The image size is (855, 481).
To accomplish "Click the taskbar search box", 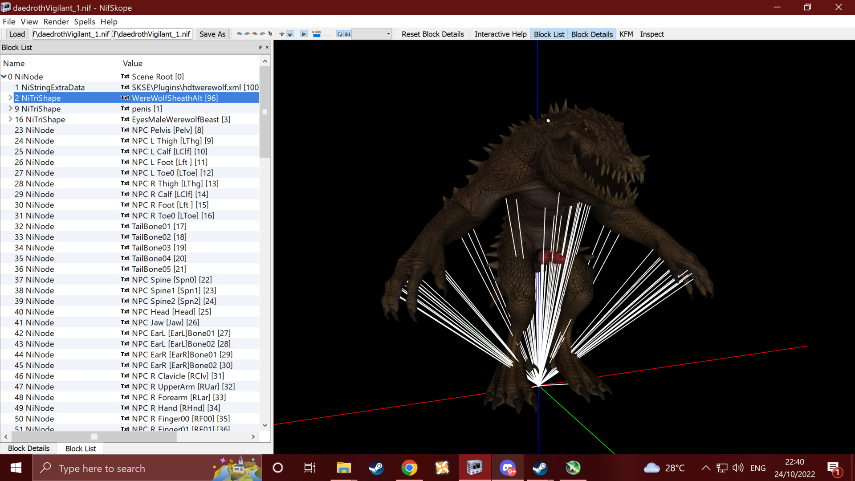I will 147,468.
